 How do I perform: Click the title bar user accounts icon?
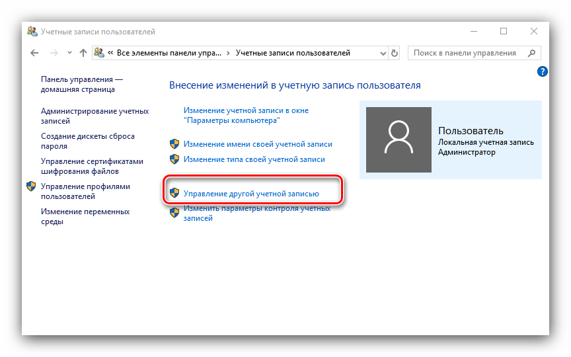(x=32, y=31)
